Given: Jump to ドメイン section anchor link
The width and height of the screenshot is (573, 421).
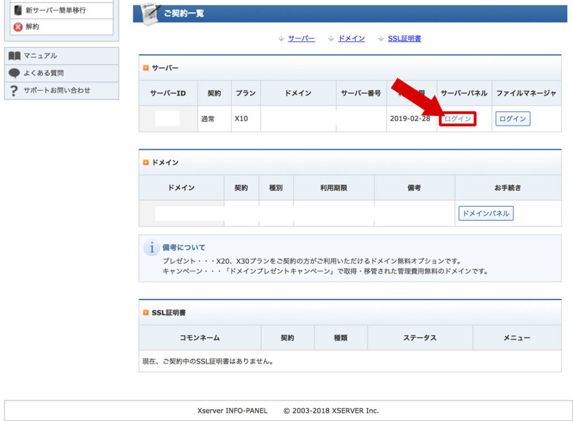Looking at the screenshot, I should point(351,39).
